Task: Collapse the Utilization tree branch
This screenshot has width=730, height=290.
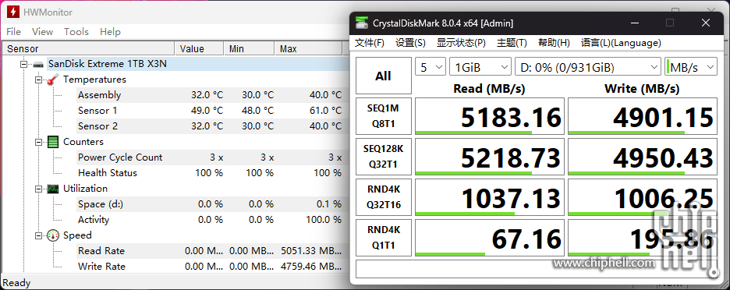Action: (x=39, y=189)
